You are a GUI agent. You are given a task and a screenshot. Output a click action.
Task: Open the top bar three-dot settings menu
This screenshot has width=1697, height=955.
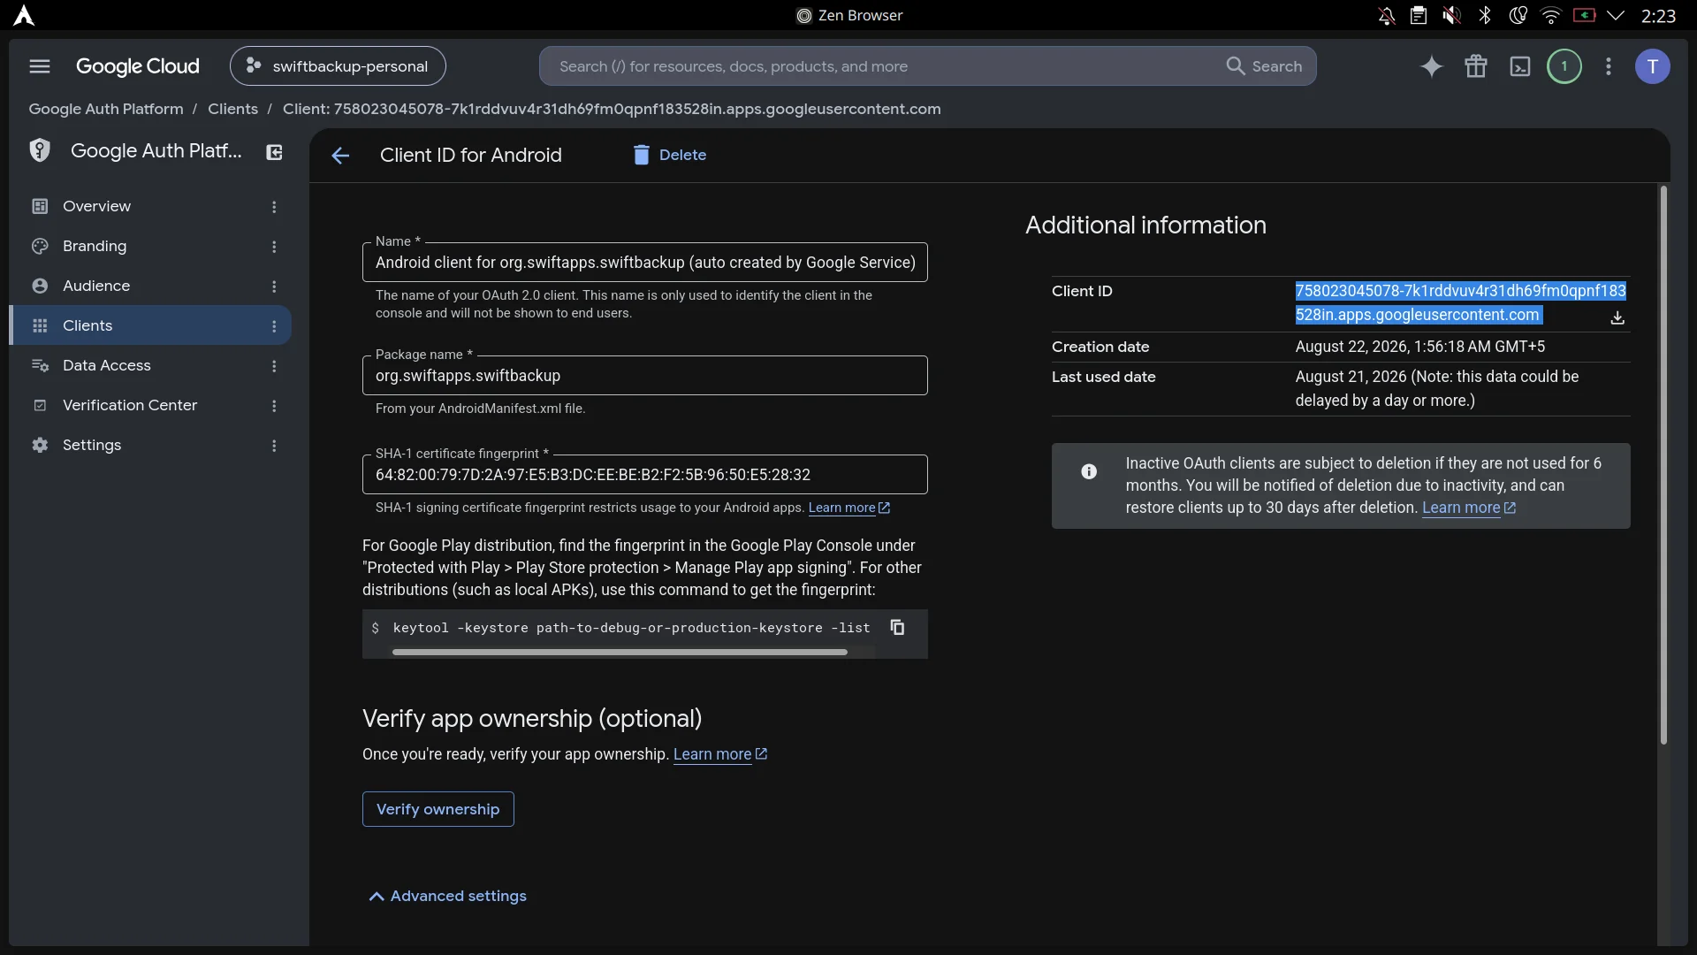[1609, 66]
